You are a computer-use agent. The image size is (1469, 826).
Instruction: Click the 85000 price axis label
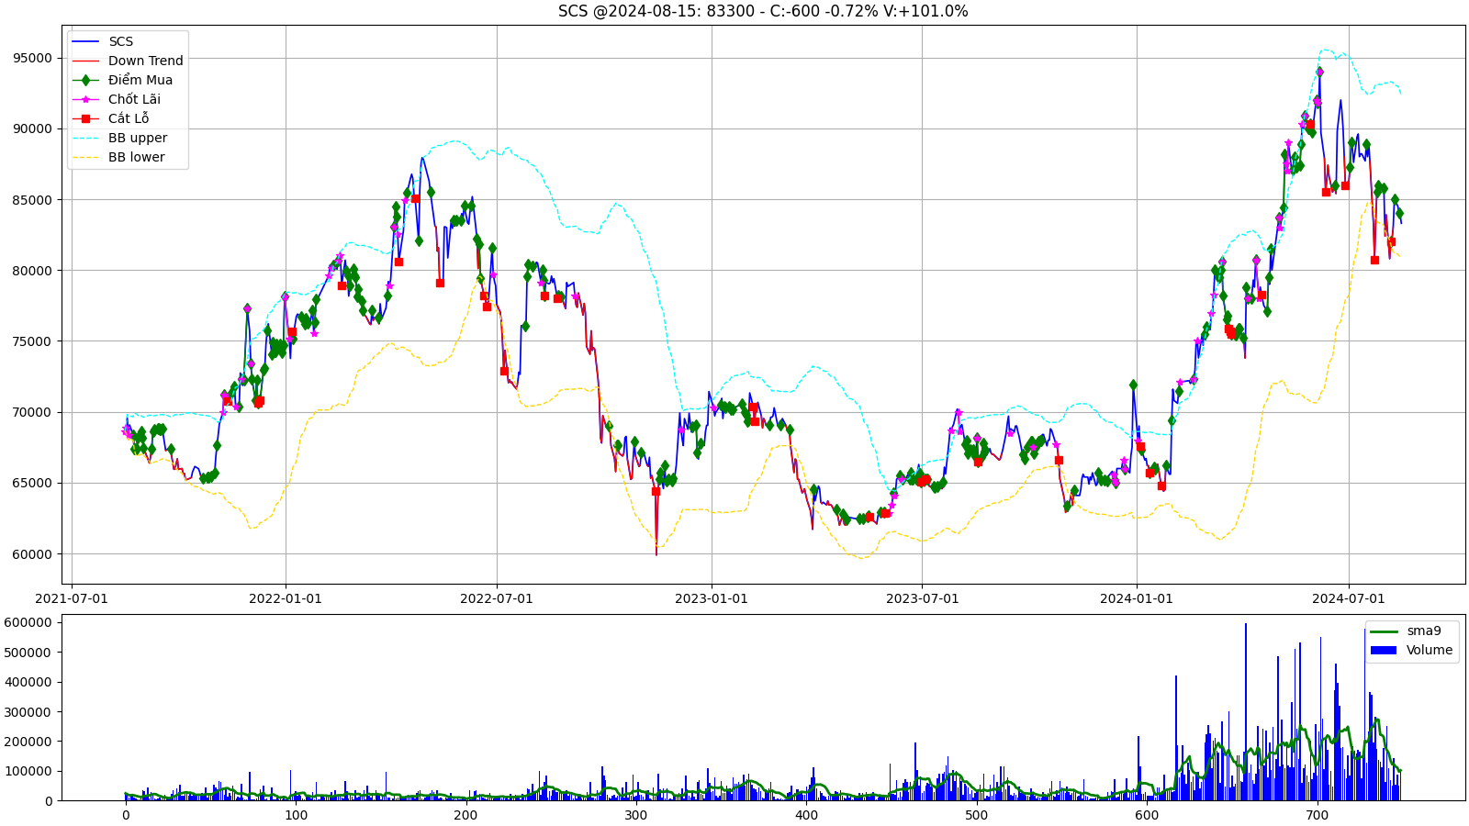pyautogui.click(x=33, y=199)
